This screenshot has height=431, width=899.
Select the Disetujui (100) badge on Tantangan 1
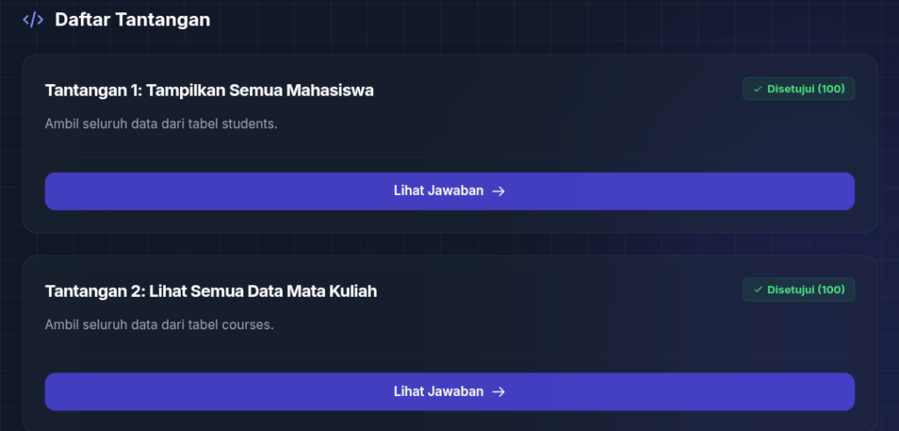tap(799, 89)
